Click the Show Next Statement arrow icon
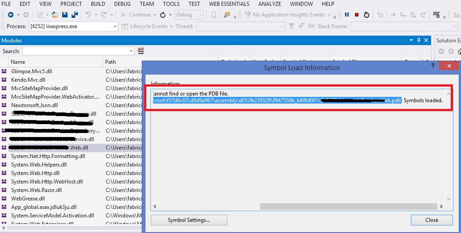This screenshot has width=461, height=233. [393, 15]
